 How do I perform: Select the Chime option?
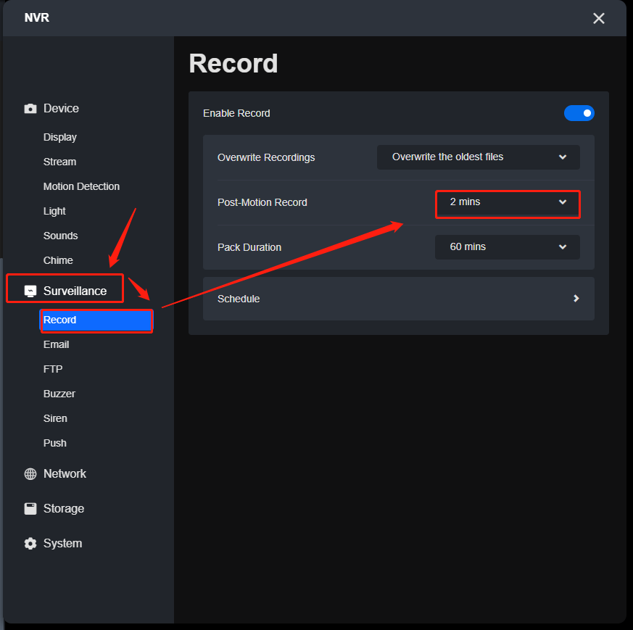58,260
